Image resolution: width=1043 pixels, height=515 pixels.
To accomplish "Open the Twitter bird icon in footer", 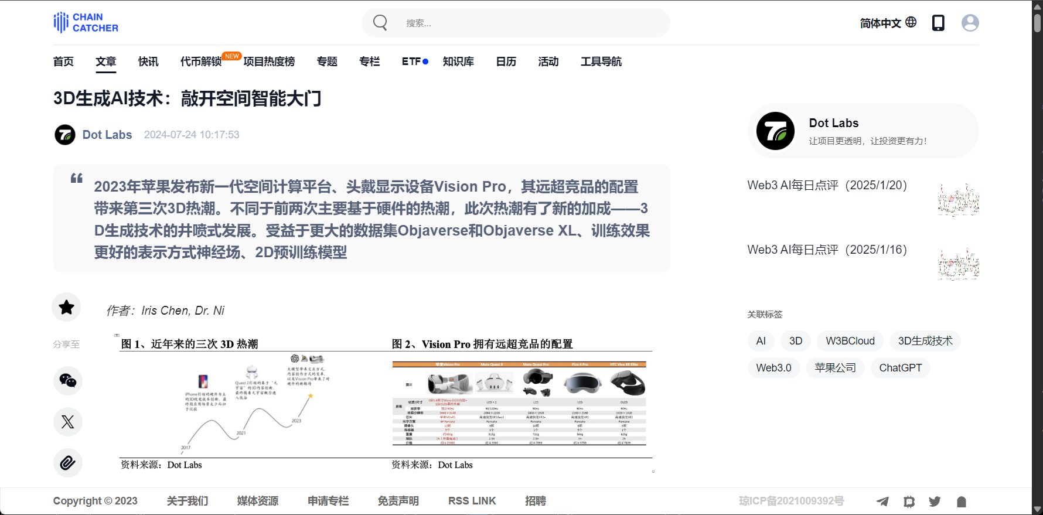I will pyautogui.click(x=935, y=502).
